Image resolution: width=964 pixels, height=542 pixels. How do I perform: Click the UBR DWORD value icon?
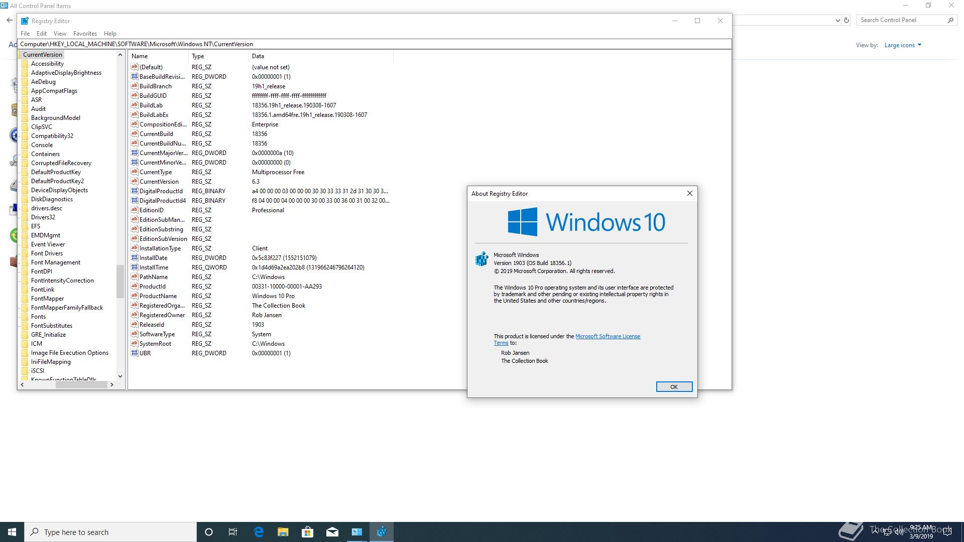click(x=134, y=353)
